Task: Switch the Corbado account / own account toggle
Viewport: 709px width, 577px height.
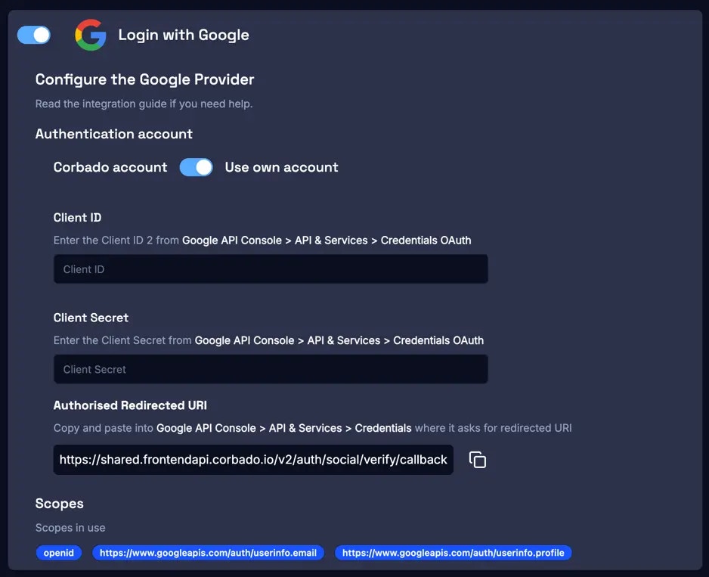Action: 196,167
